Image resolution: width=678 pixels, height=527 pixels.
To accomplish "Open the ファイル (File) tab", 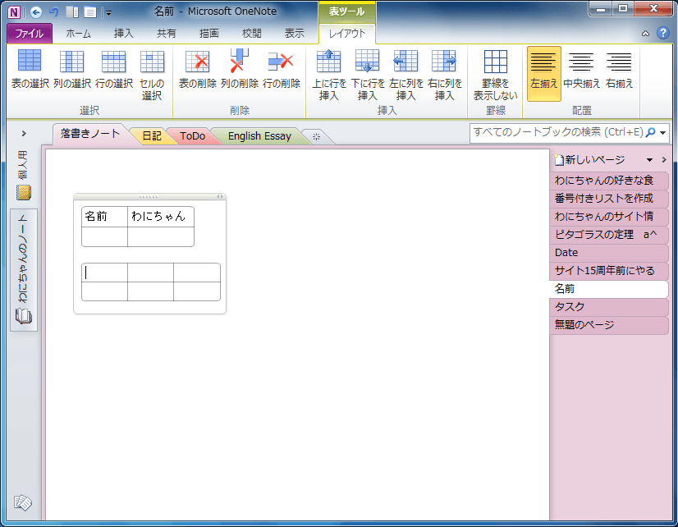I will 30,34.
